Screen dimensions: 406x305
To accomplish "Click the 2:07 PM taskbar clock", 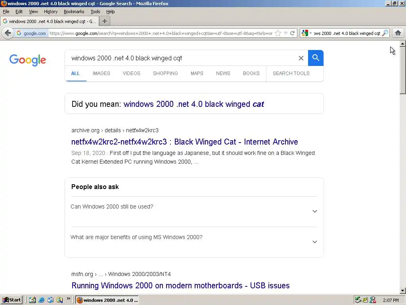I will point(391,300).
